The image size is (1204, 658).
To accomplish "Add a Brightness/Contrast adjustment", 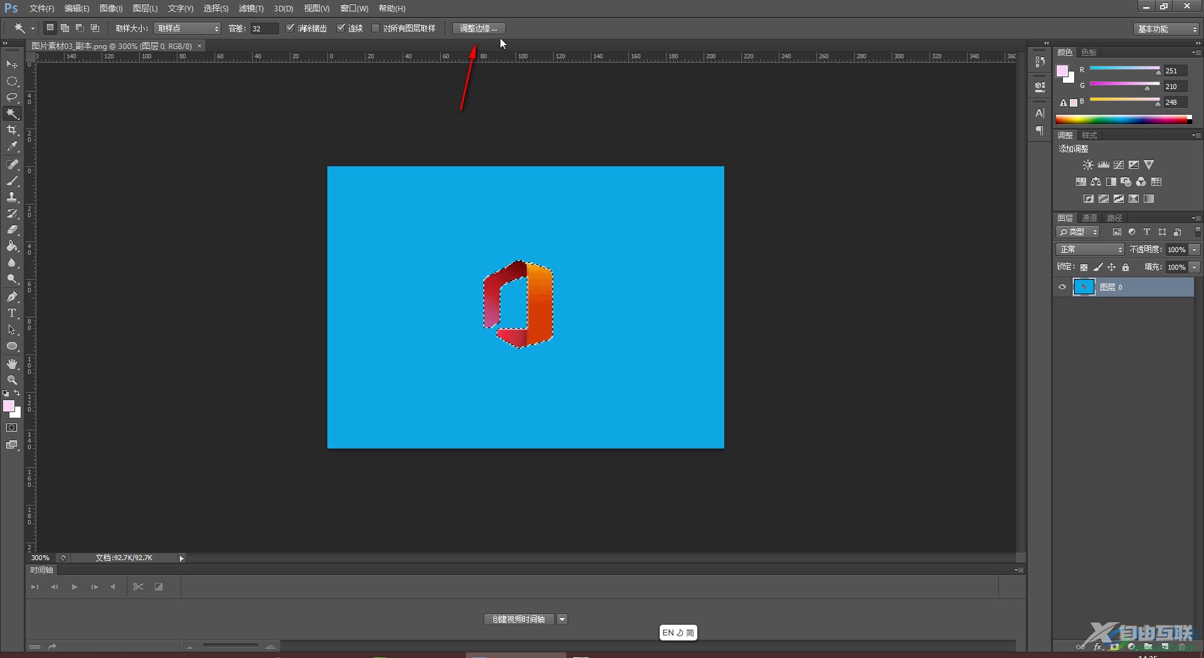I will [1088, 165].
